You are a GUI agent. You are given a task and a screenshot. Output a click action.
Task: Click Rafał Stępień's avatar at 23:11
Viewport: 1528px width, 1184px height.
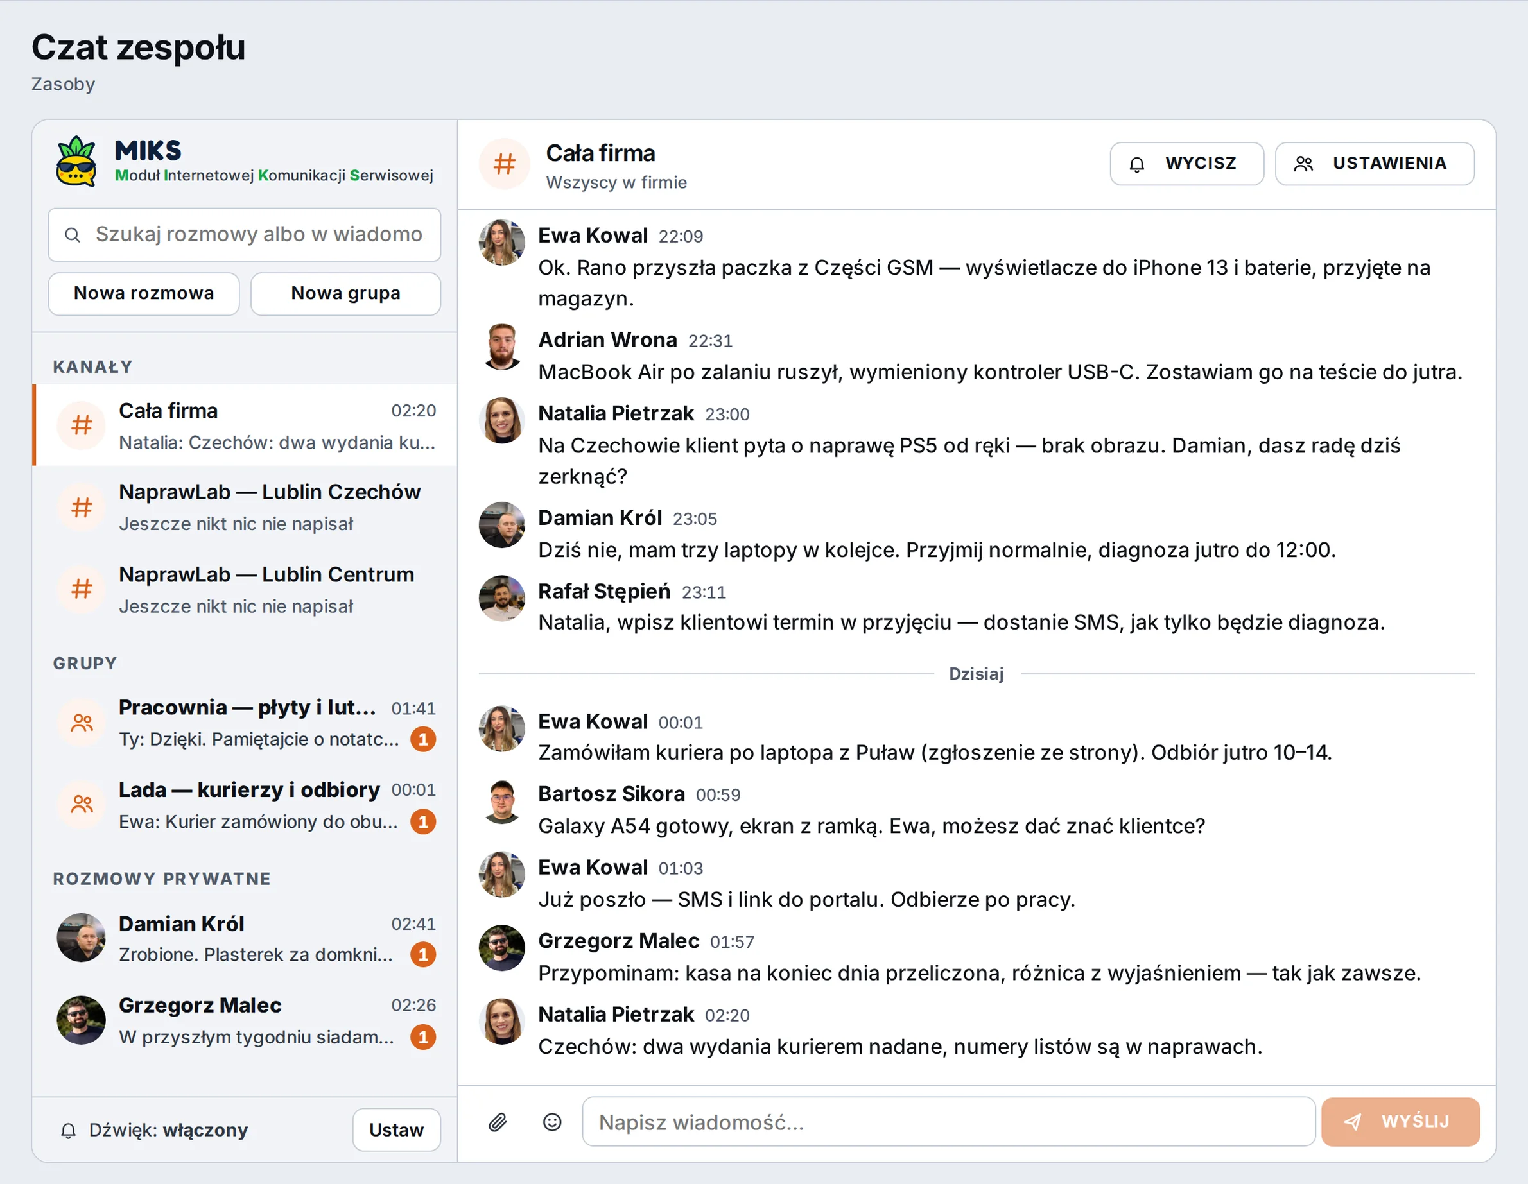coord(501,599)
